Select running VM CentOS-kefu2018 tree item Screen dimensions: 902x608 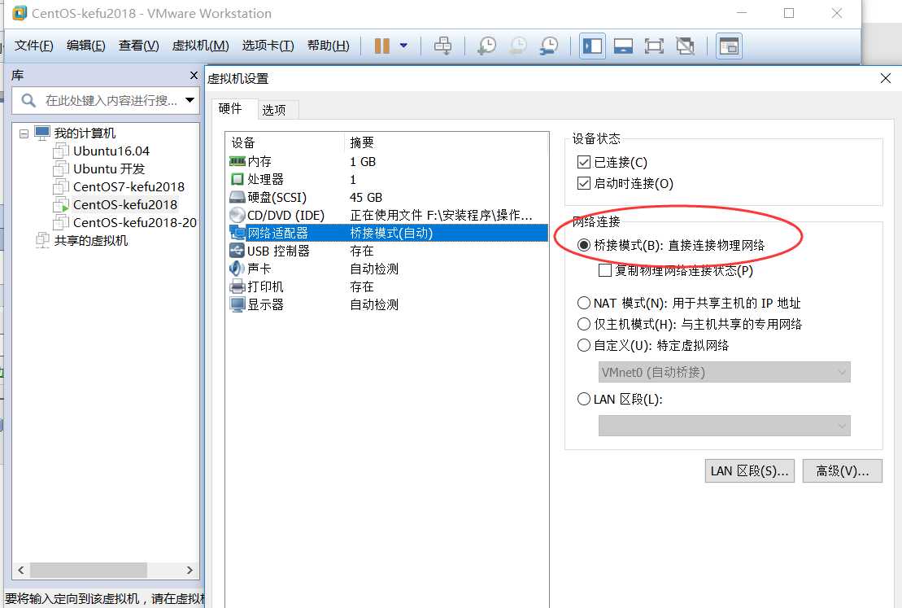(124, 204)
